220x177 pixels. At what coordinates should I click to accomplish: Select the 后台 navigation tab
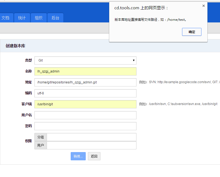pyautogui.click(x=55, y=18)
